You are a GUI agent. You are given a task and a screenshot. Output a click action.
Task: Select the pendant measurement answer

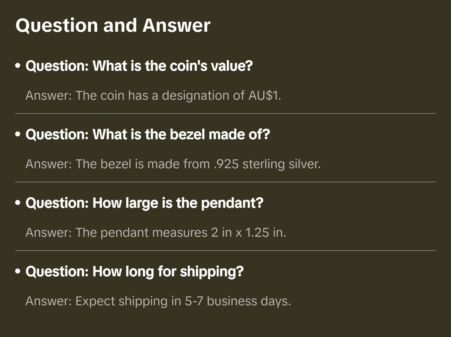(156, 233)
